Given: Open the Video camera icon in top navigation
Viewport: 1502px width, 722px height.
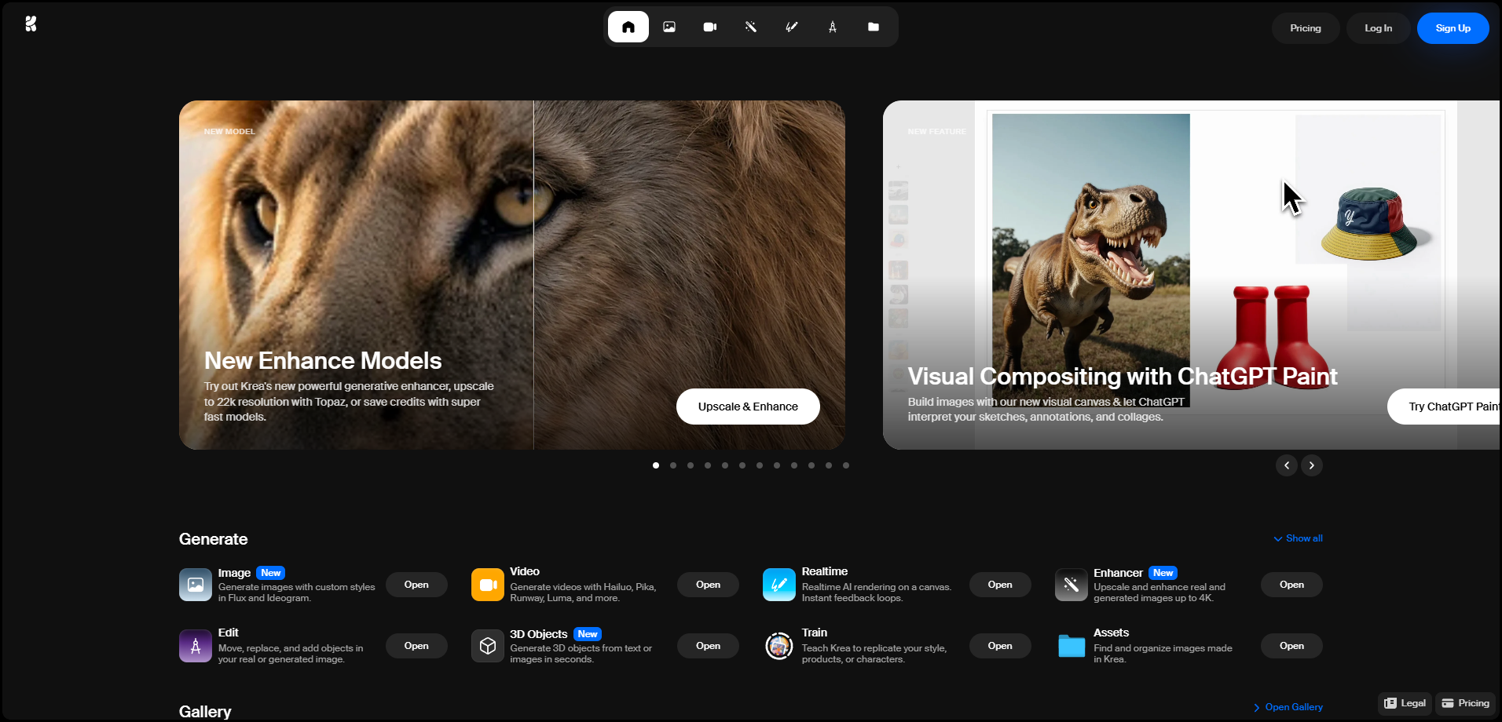Looking at the screenshot, I should tap(710, 27).
